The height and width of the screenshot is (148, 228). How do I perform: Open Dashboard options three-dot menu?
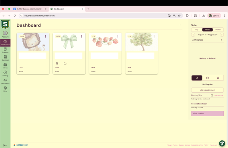(180, 25)
